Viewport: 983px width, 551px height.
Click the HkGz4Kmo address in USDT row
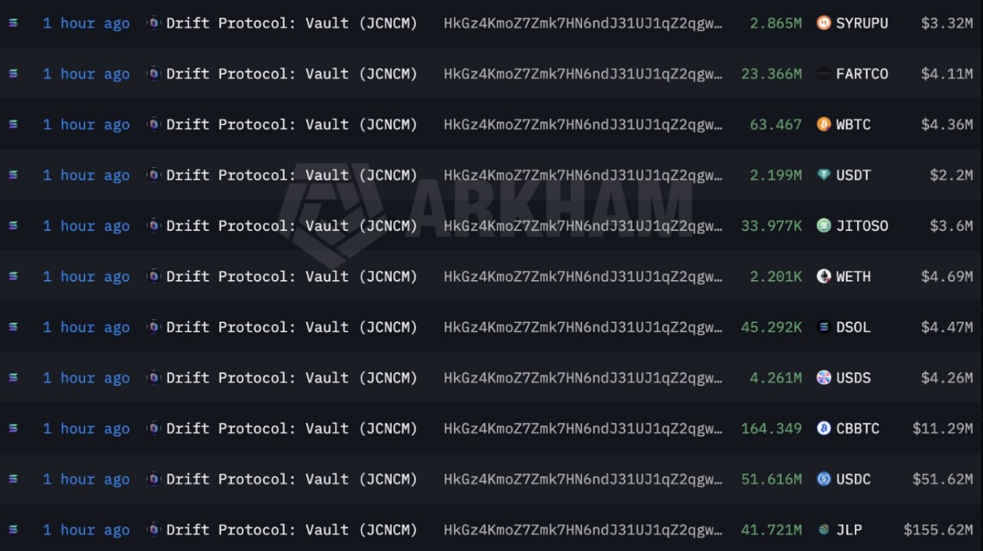pyautogui.click(x=583, y=175)
